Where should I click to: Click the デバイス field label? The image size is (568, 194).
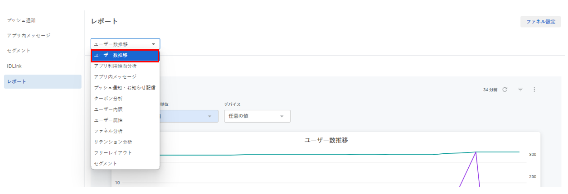click(x=232, y=104)
